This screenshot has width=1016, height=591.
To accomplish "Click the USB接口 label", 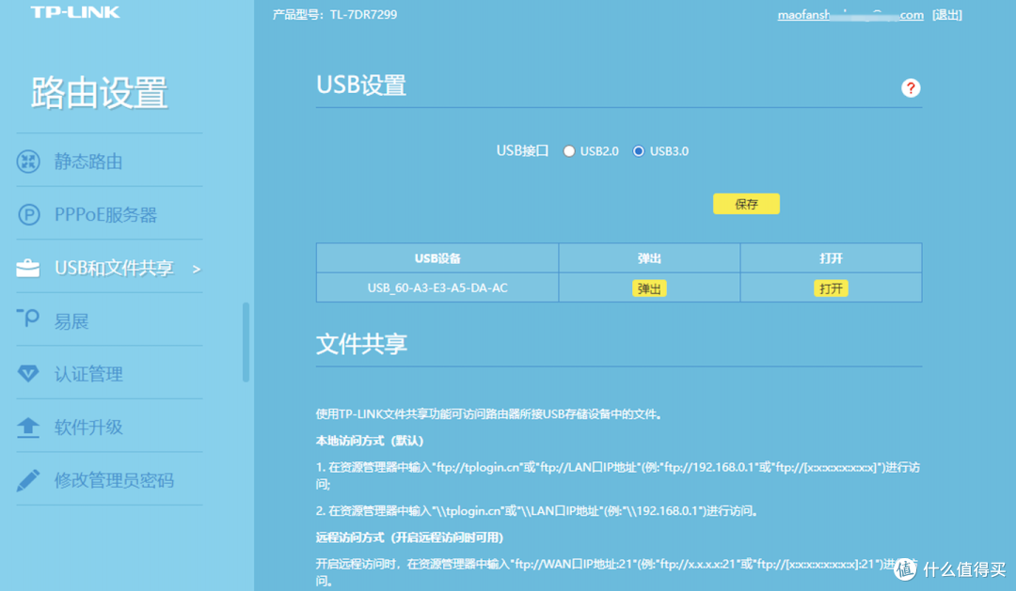I will 522,151.
